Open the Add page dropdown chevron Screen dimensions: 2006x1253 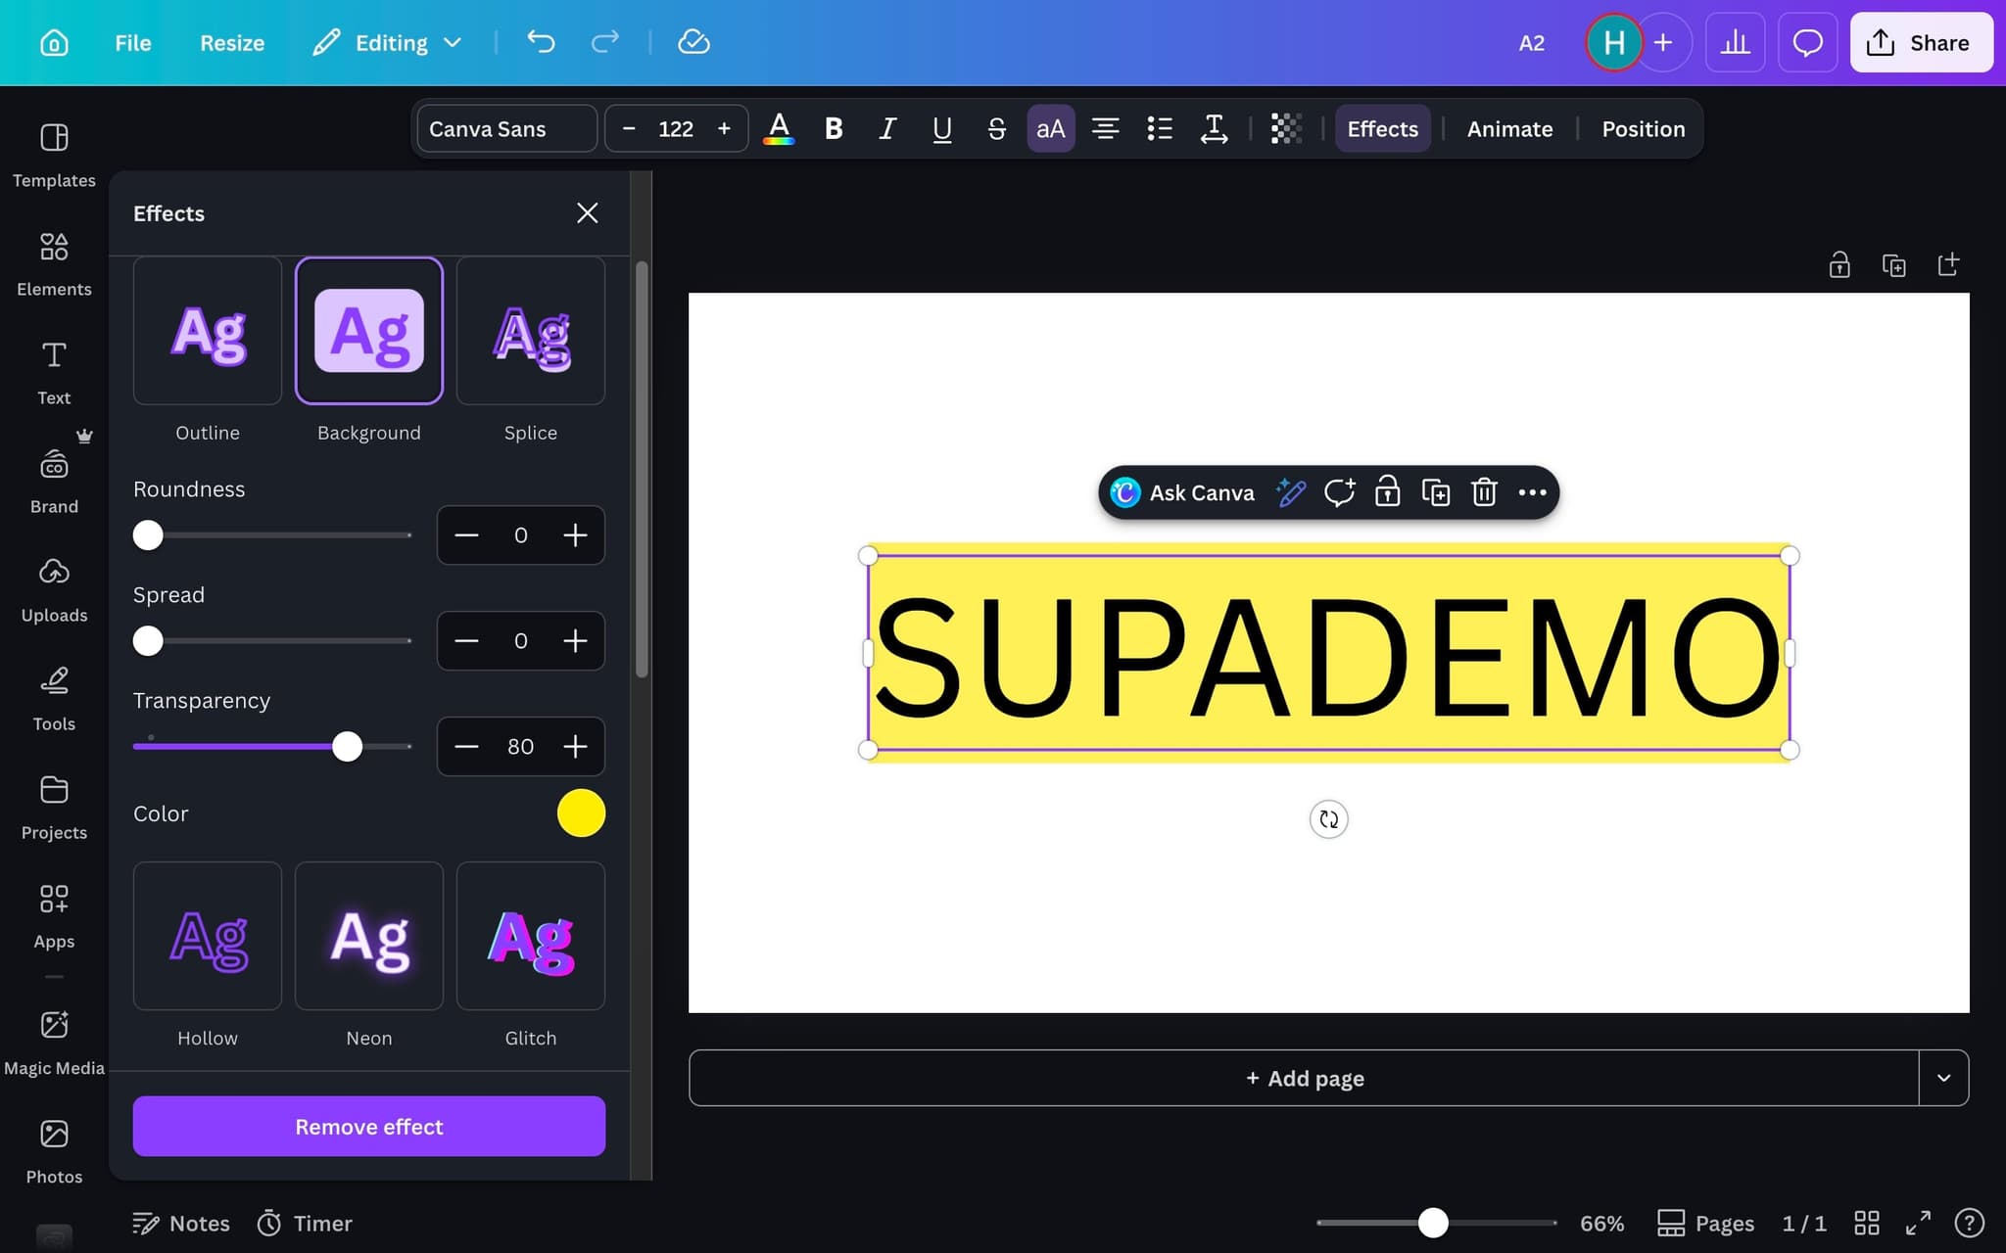click(x=1943, y=1077)
